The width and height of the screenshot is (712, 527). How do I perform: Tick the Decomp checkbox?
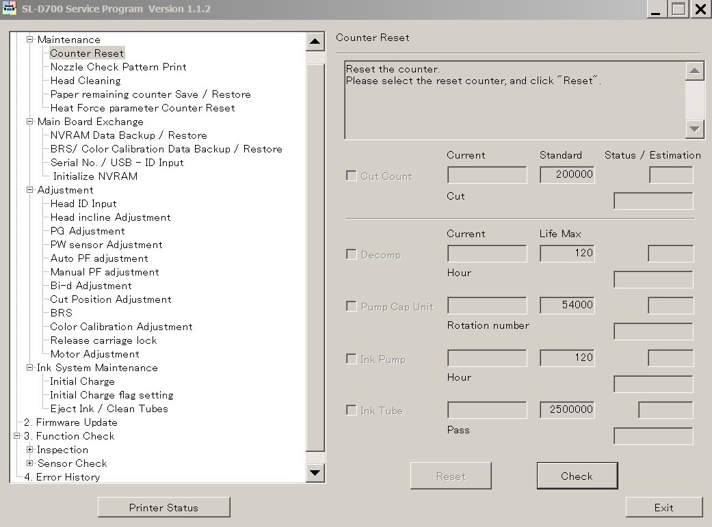(x=352, y=254)
